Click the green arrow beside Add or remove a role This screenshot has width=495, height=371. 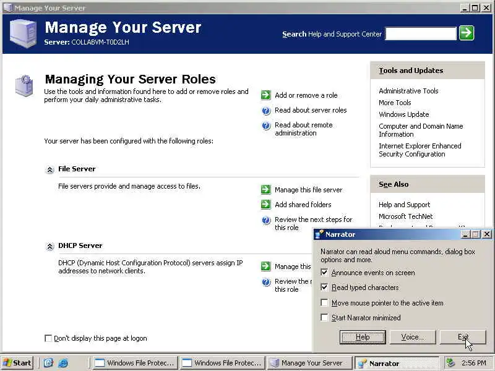(266, 95)
